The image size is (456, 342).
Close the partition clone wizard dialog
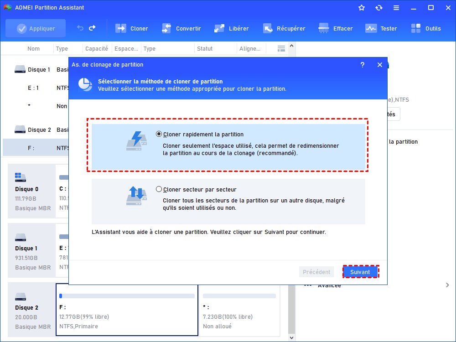[379, 65]
